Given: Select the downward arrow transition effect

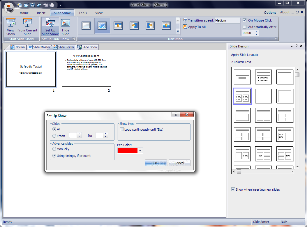Looking at the screenshot, I should pyautogui.click(x=118, y=25).
